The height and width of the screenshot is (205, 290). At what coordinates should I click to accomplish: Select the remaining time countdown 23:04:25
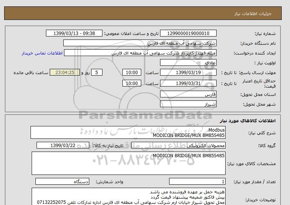click(x=65, y=72)
